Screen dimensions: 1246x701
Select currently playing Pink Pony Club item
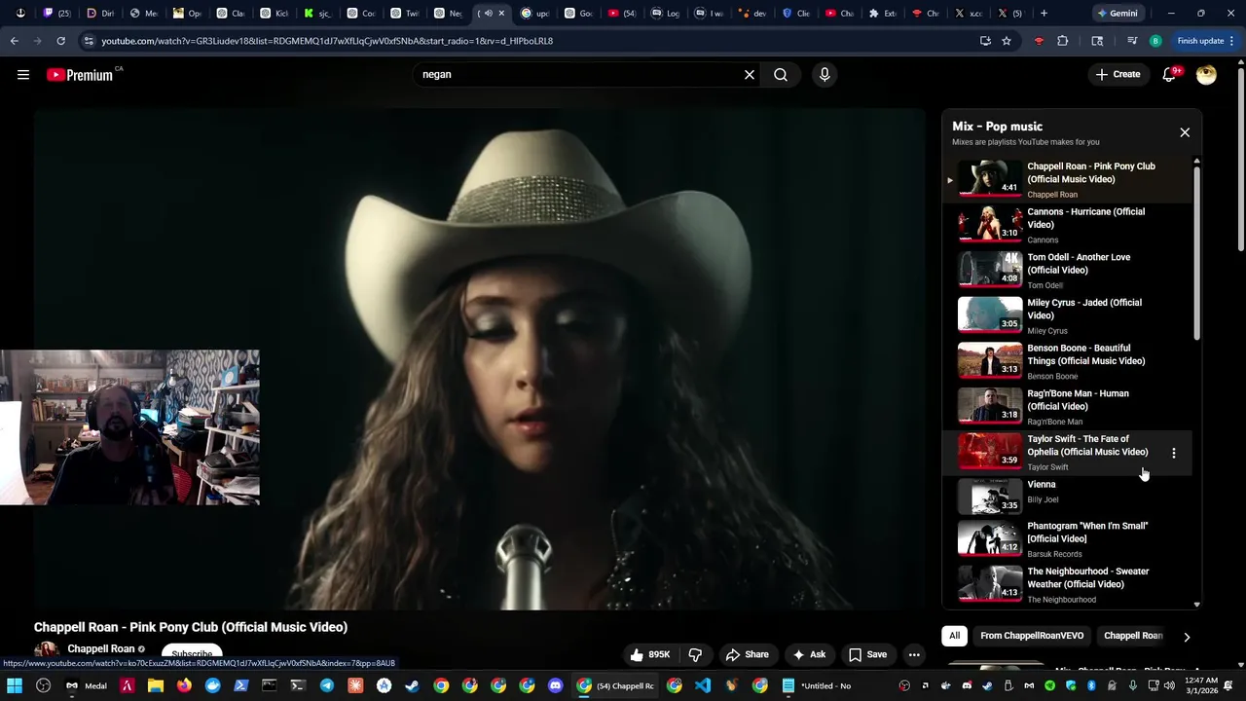(1066, 179)
